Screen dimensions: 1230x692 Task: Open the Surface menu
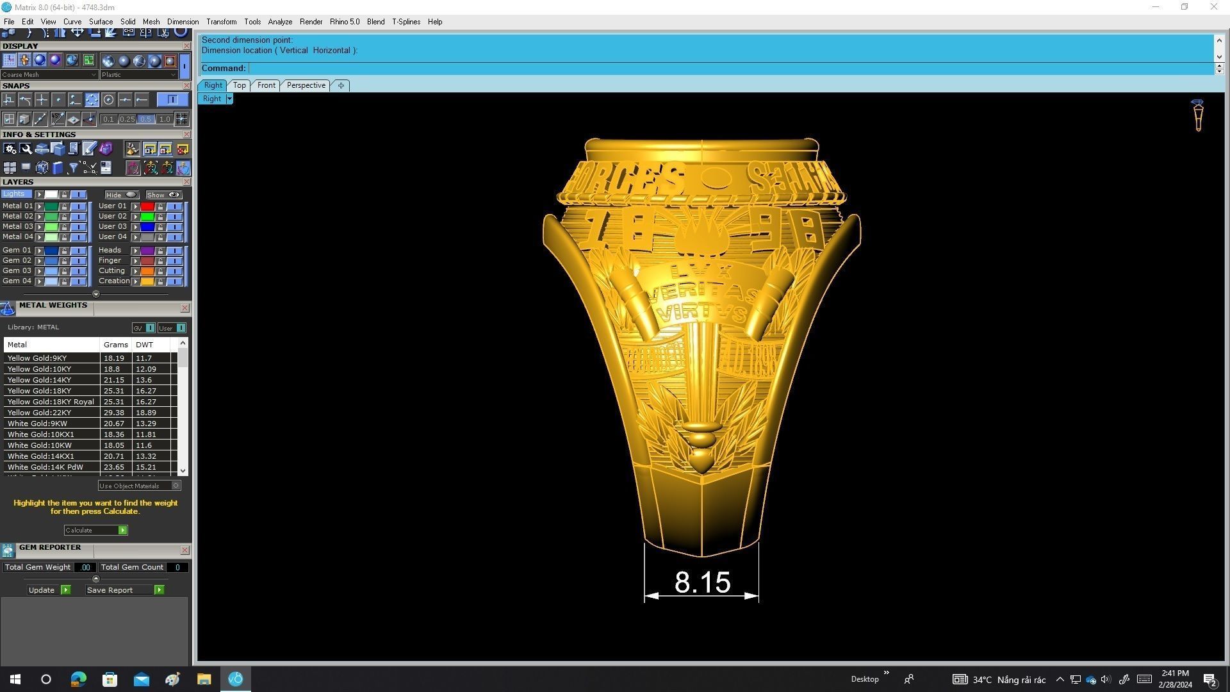pos(101,22)
